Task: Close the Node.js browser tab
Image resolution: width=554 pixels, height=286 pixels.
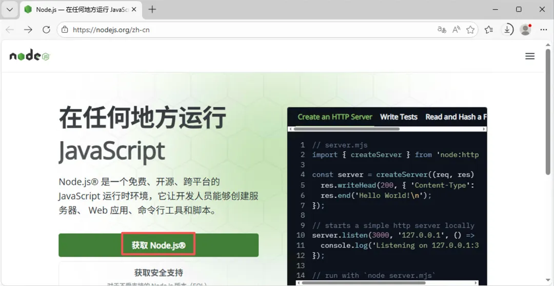Action: (134, 10)
